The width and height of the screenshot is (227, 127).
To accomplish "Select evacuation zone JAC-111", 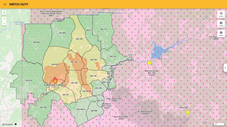I will click(x=89, y=30).
